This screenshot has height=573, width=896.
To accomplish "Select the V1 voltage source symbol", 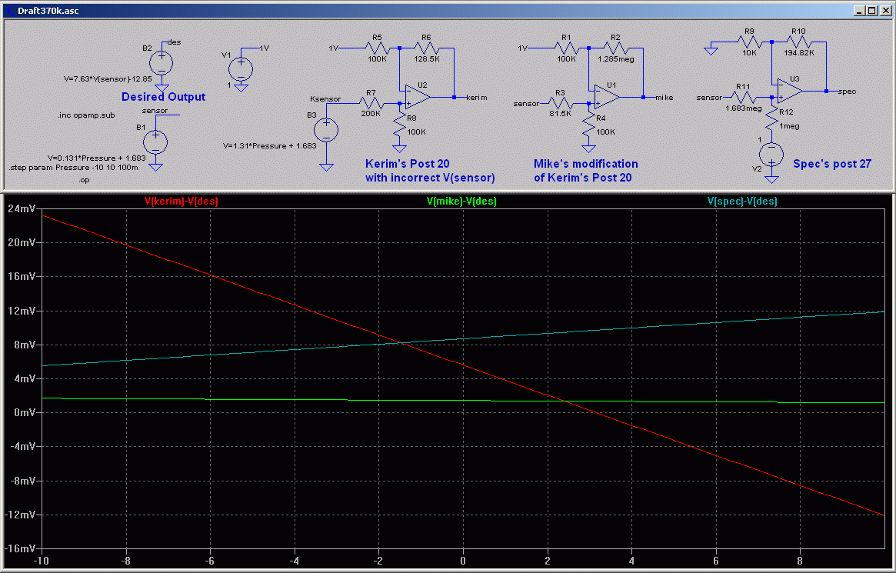I will pyautogui.click(x=241, y=69).
